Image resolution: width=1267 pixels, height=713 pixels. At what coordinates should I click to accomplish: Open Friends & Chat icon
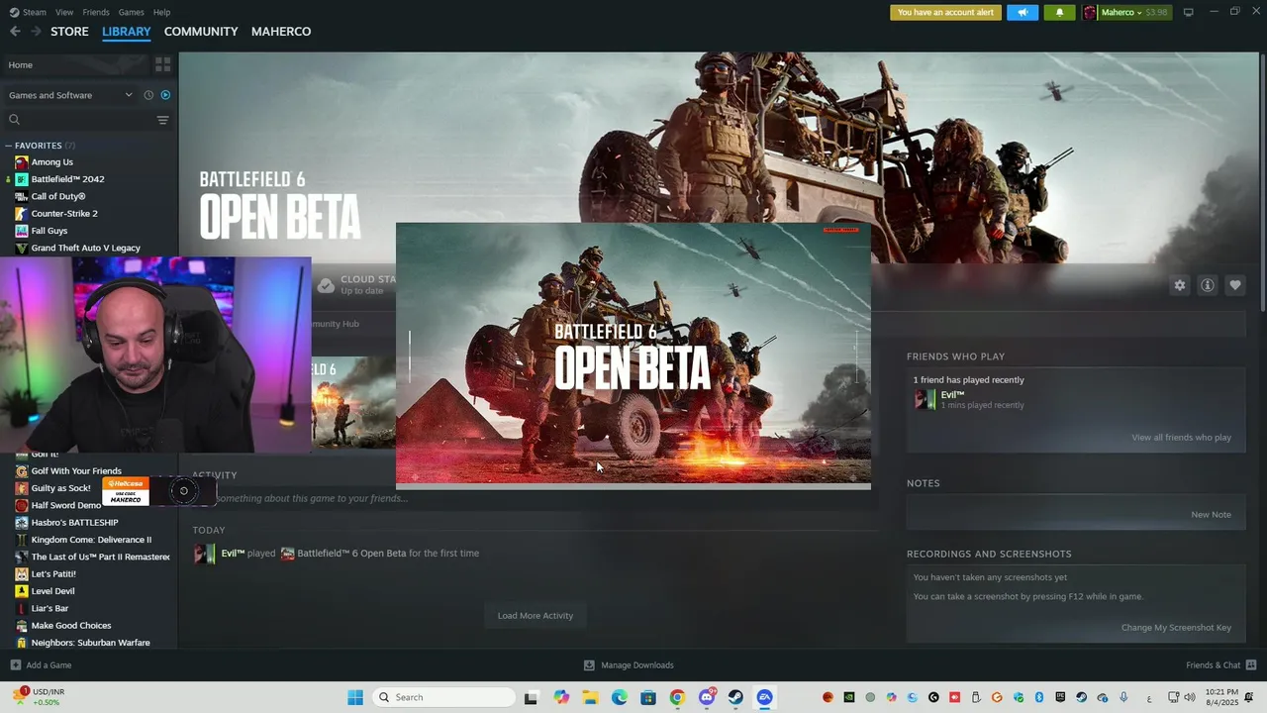[1251, 665]
